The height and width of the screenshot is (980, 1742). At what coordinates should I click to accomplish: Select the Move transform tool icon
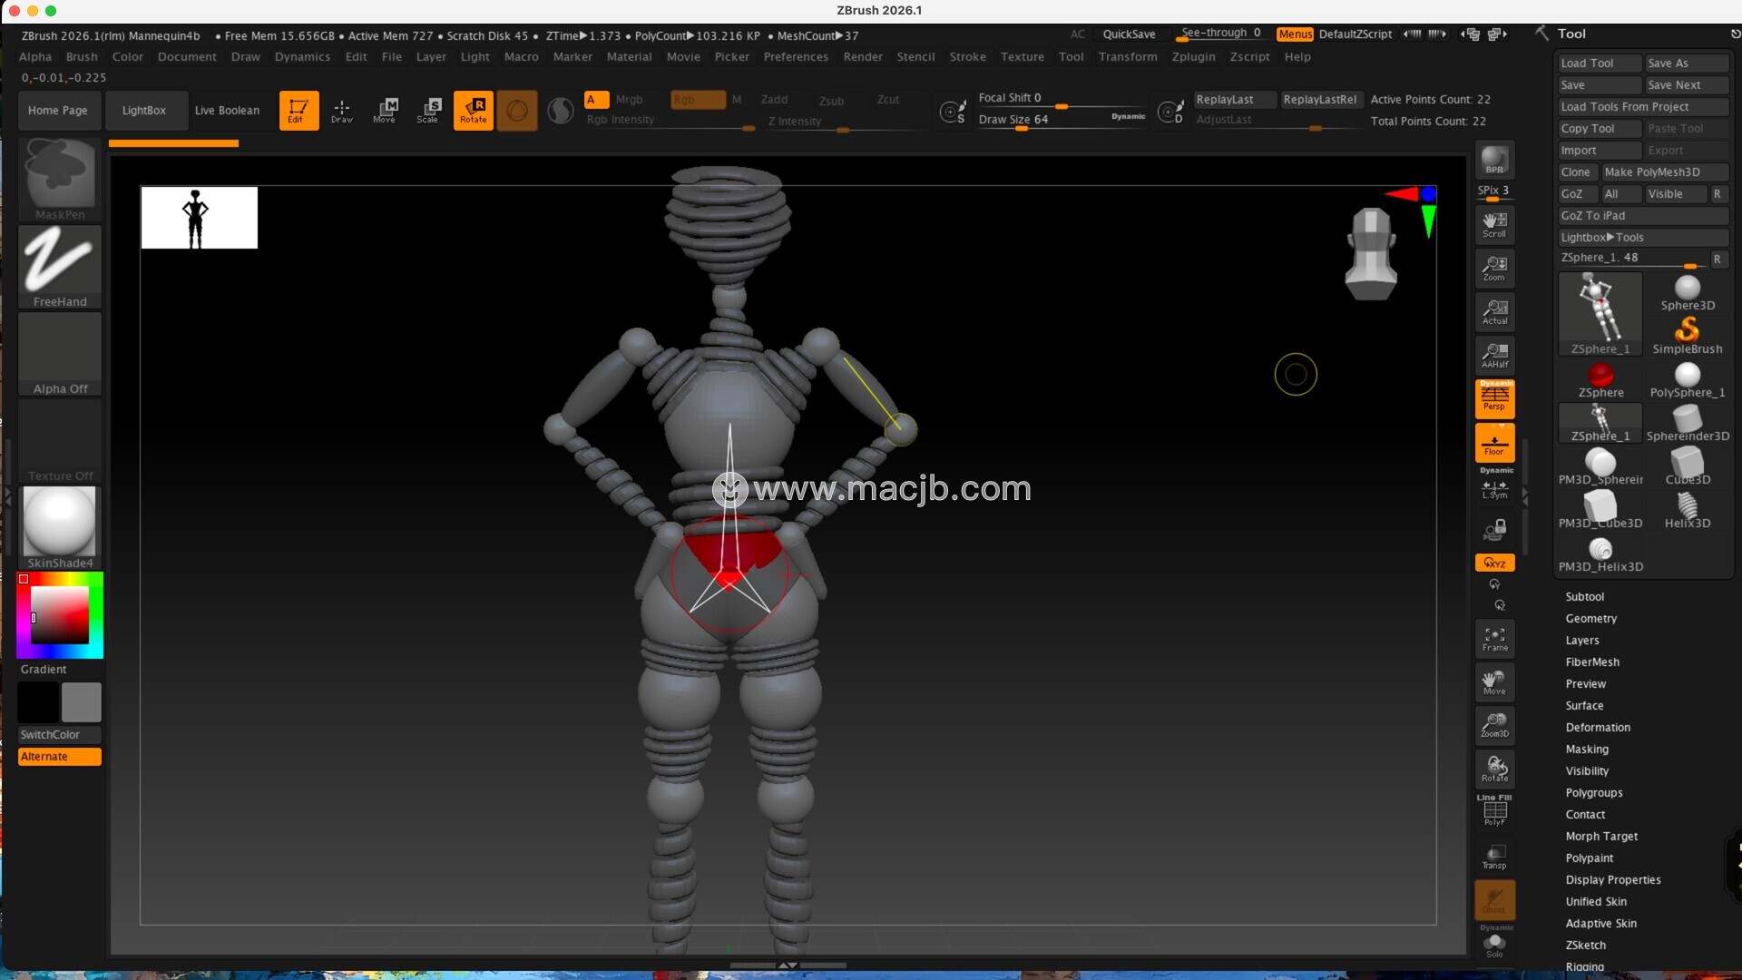click(385, 110)
